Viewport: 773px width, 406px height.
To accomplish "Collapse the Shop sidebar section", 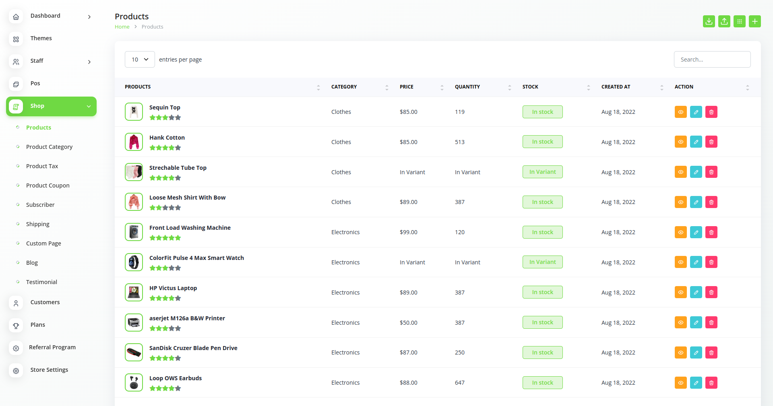I will [89, 106].
